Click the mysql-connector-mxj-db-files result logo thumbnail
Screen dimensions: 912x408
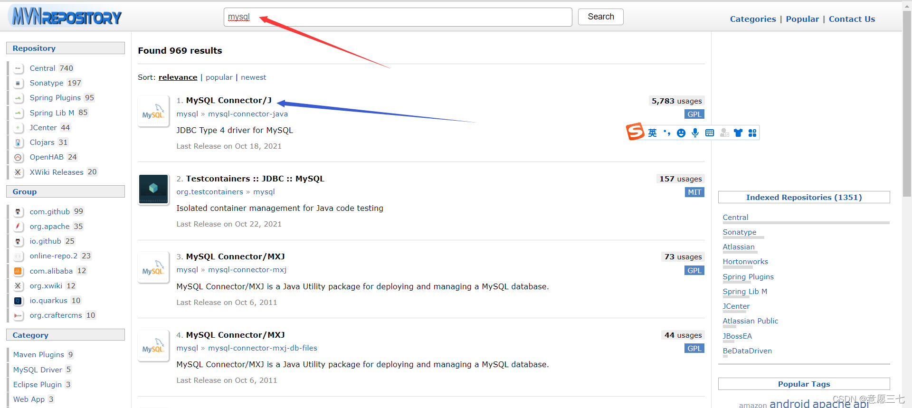point(153,346)
